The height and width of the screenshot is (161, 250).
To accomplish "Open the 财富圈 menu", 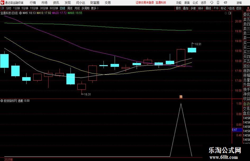I will [x=95, y=3].
